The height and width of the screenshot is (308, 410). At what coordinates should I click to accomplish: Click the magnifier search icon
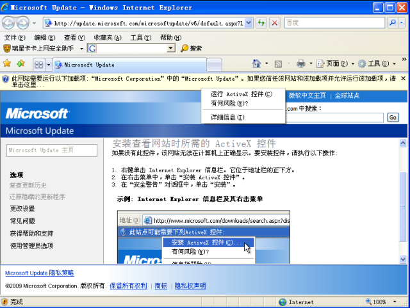point(393,23)
